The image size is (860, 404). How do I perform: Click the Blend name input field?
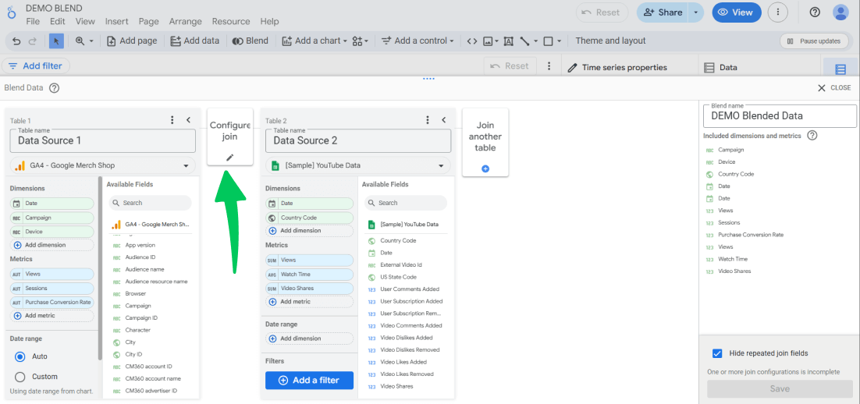point(779,116)
